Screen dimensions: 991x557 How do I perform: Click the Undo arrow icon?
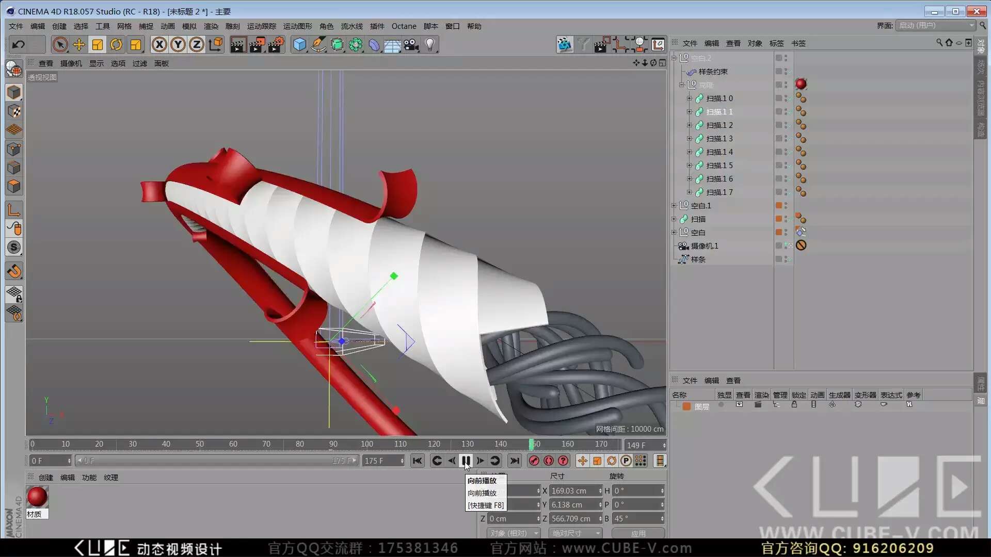[19, 45]
